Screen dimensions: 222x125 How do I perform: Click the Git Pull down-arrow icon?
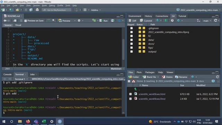point(157,20)
